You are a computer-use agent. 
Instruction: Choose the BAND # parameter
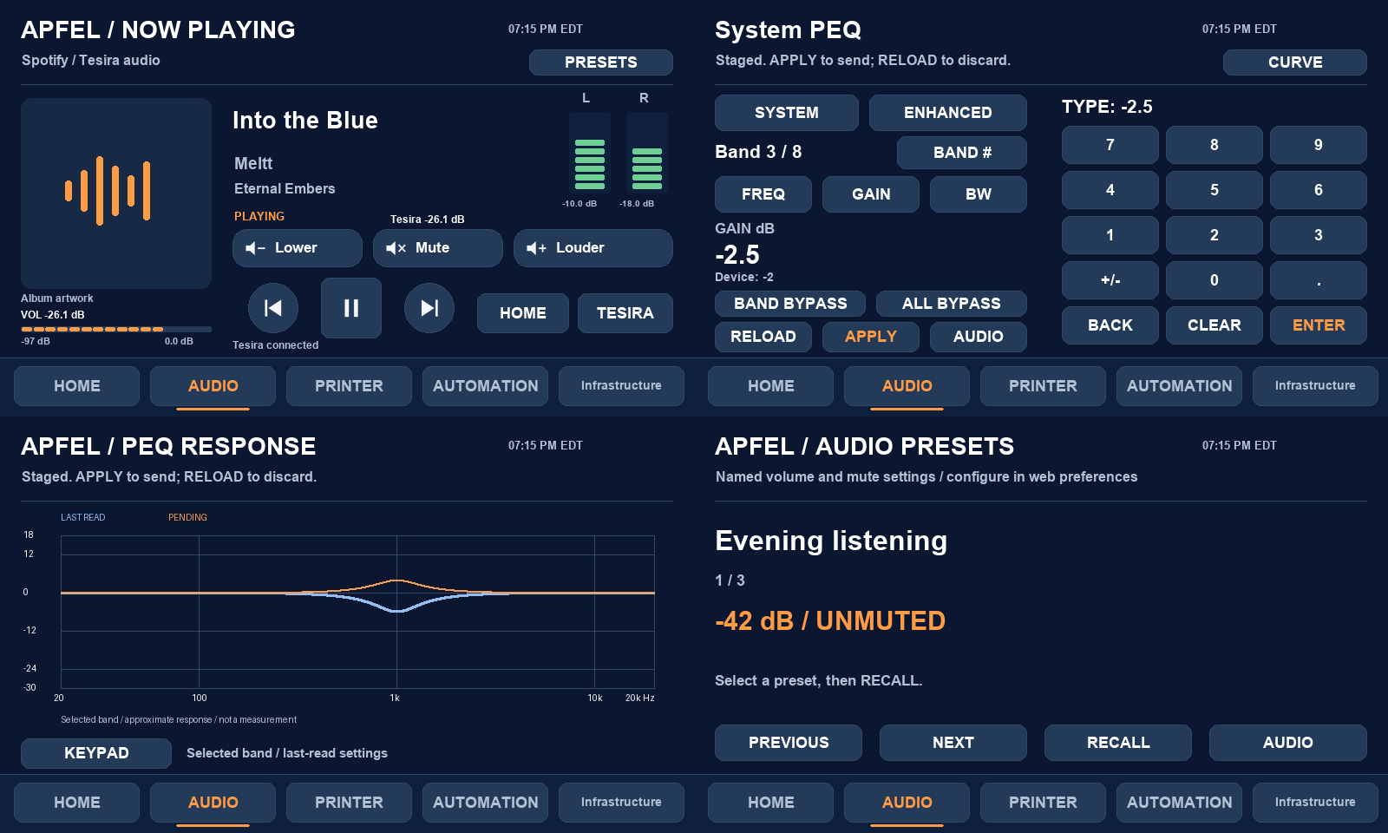point(962,153)
